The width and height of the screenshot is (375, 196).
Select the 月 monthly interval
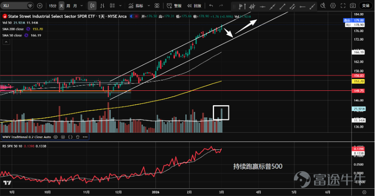75,6
